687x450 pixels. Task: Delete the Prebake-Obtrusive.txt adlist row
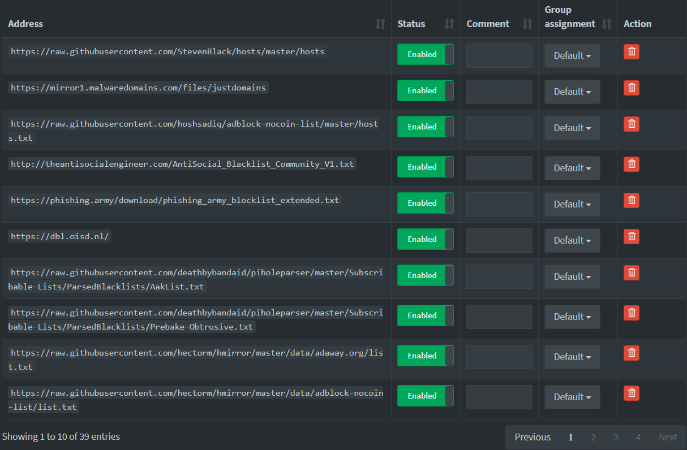(x=632, y=313)
